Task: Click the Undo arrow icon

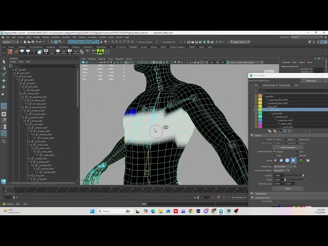Action: click(37, 42)
